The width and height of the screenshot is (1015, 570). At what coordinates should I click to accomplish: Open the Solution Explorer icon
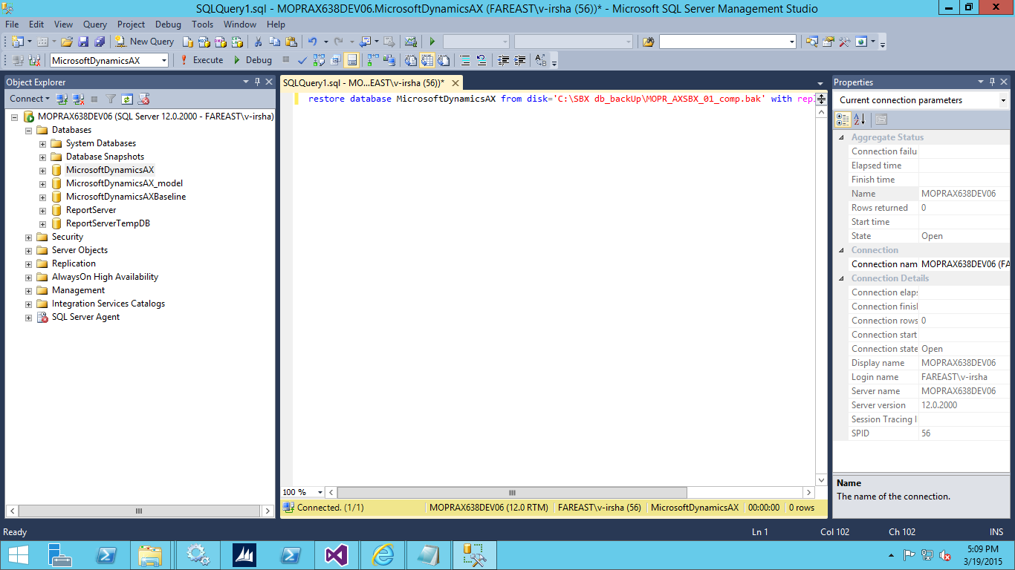click(x=811, y=42)
